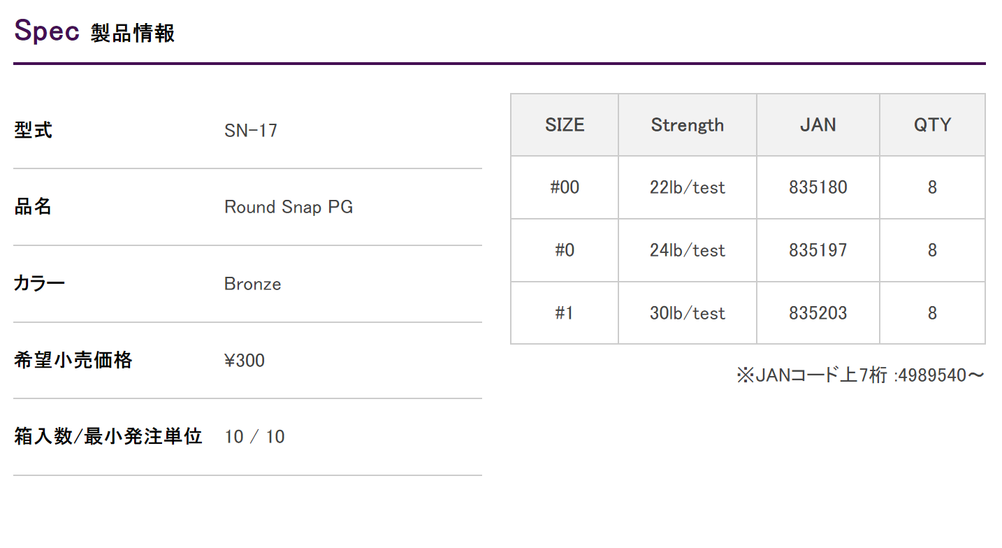Click the 22lb/test strength cell
The width and height of the screenshot is (1002, 548).
[x=688, y=187]
